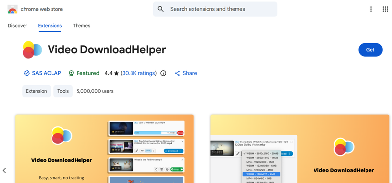Click the Tools category chip
The height and width of the screenshot is (183, 392).
63,91
